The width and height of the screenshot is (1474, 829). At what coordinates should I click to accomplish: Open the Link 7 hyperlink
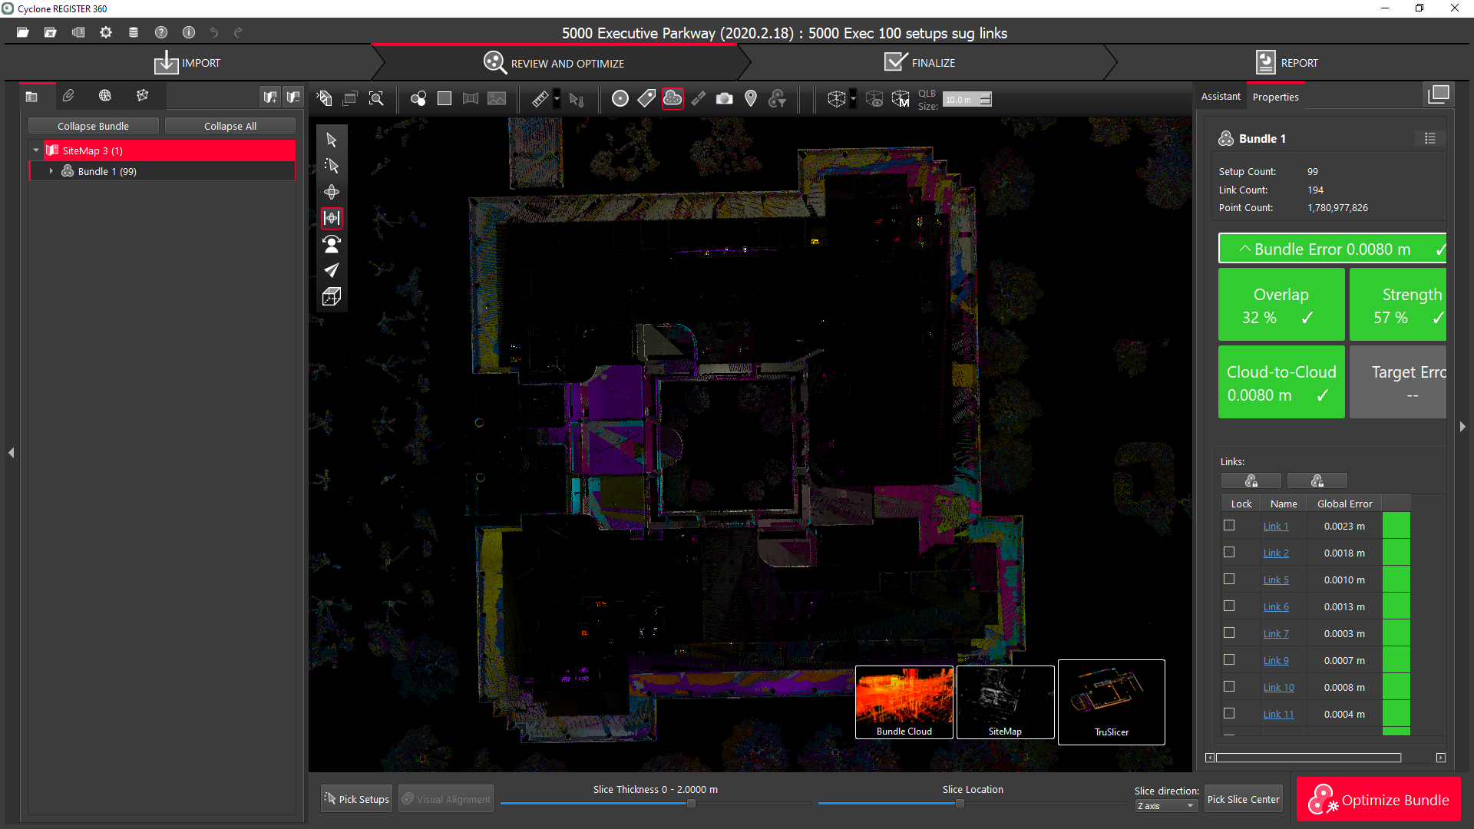[1275, 633]
